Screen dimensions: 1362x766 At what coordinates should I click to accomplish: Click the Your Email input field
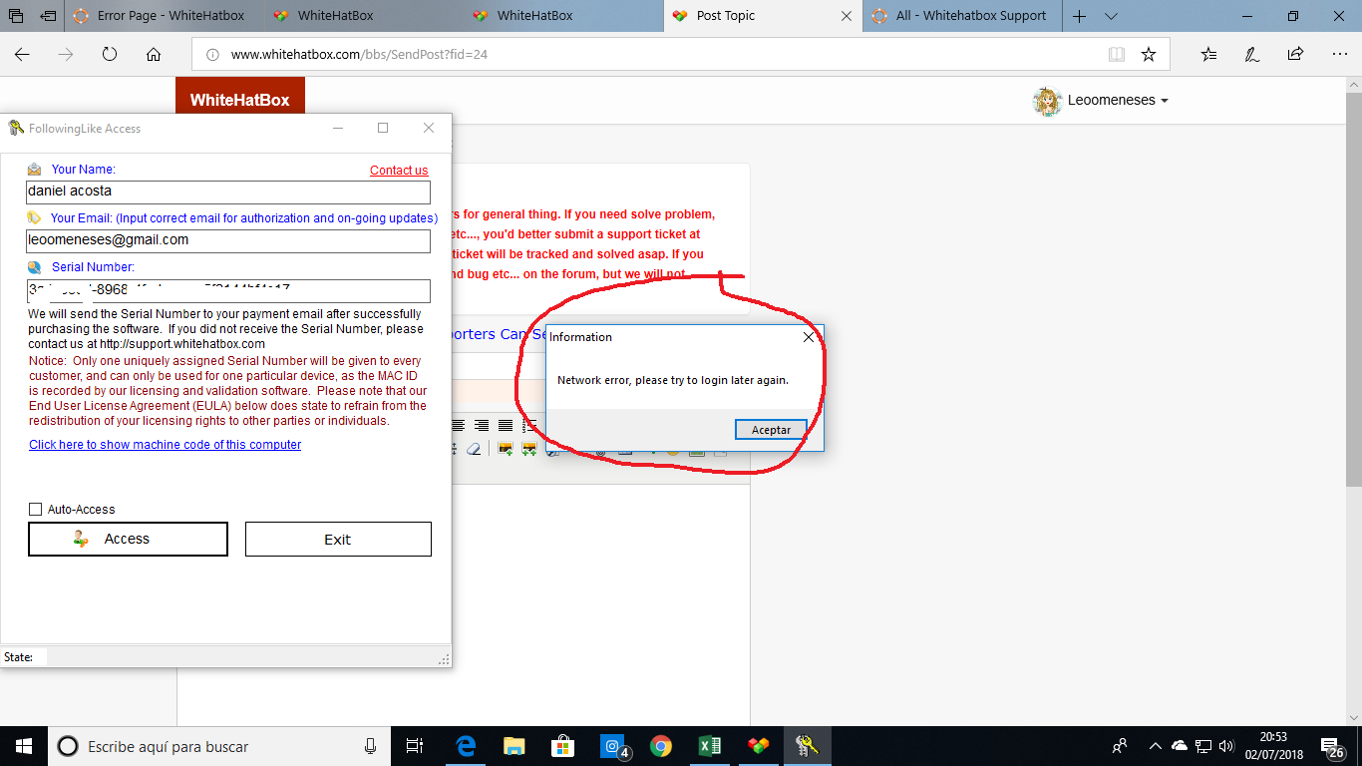pyautogui.click(x=228, y=240)
